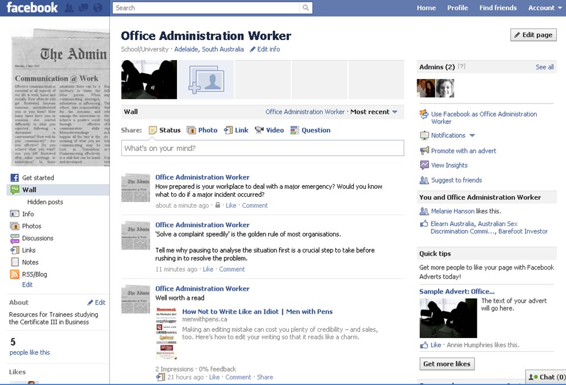Click the Sample Advert silhouette image
The image size is (566, 385).
(x=448, y=318)
